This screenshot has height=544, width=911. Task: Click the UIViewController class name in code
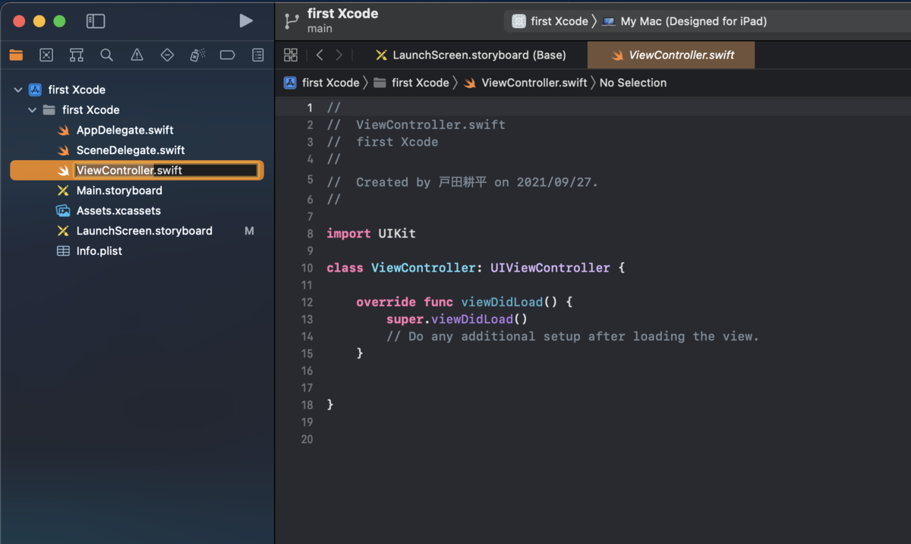(550, 268)
